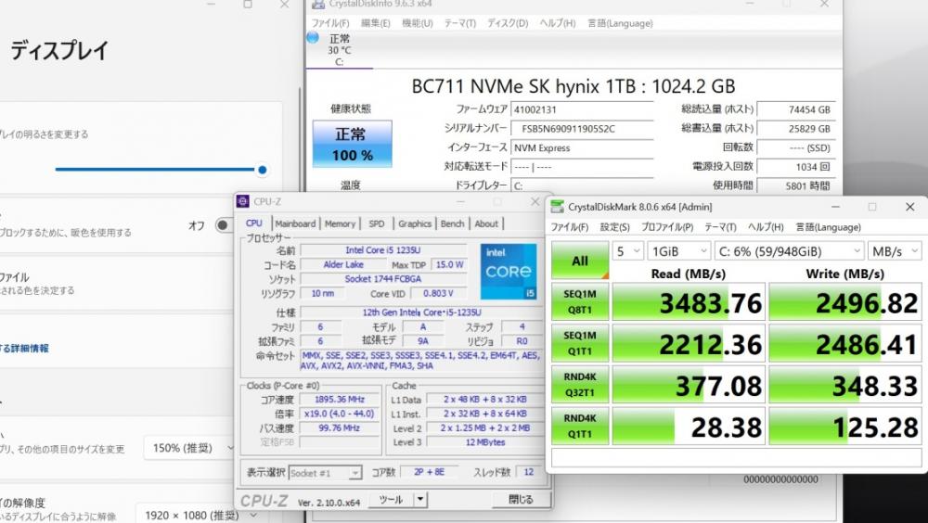
Task: Open ヘルプ(H) menu in CrystalDiskMark
Action: pos(766,227)
